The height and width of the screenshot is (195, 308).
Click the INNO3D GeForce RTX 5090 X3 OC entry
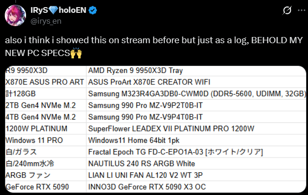(147, 186)
